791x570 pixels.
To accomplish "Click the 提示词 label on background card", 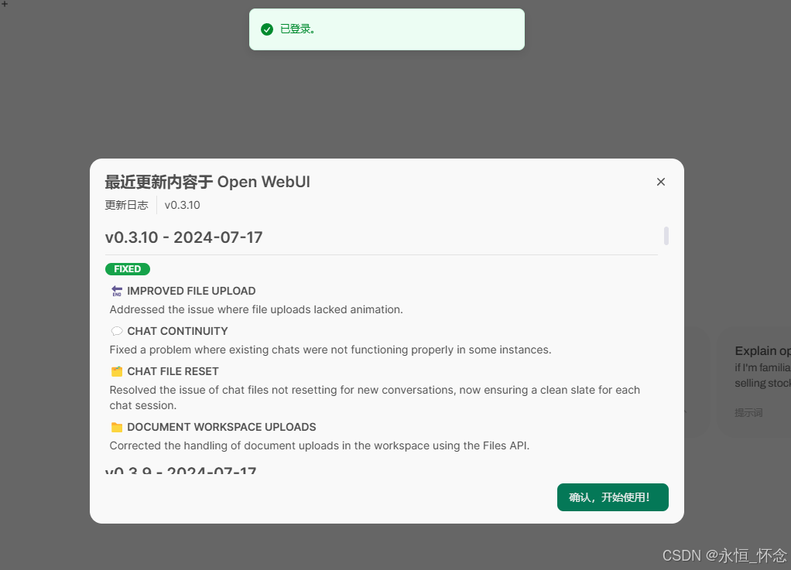I will point(748,413).
